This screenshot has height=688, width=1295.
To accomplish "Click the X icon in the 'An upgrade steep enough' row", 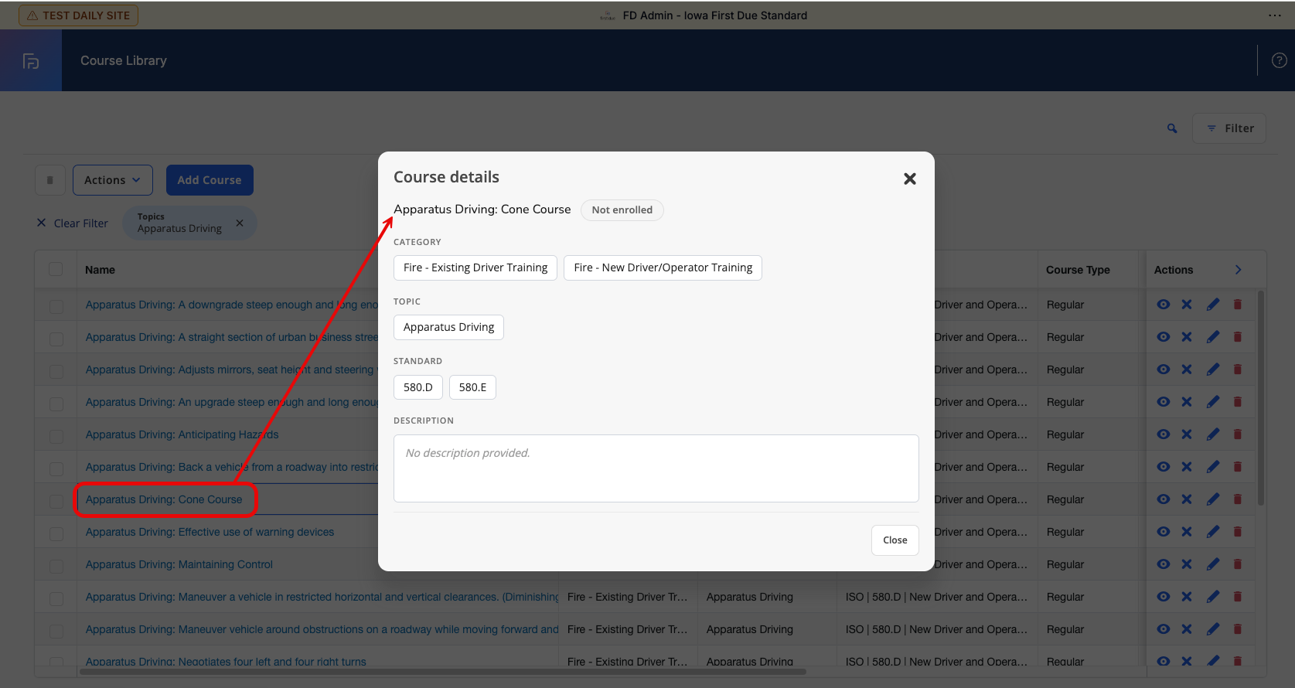I will [x=1187, y=402].
